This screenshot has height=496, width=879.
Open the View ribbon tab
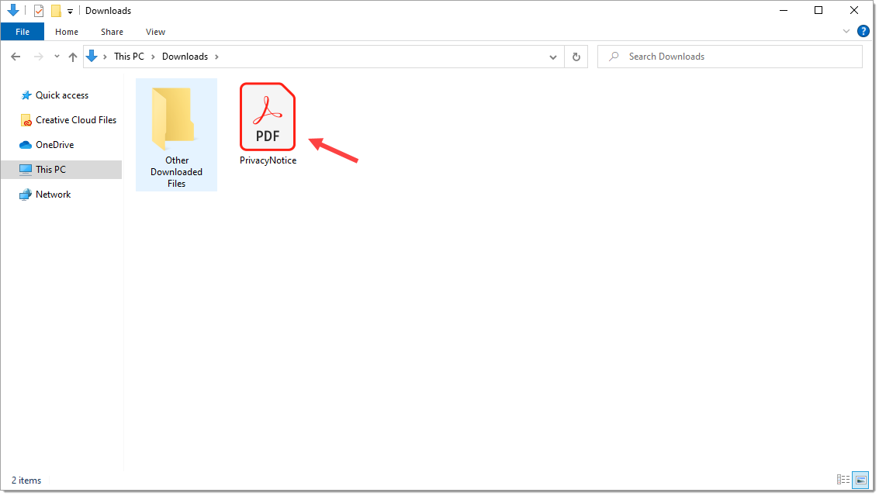click(x=155, y=32)
